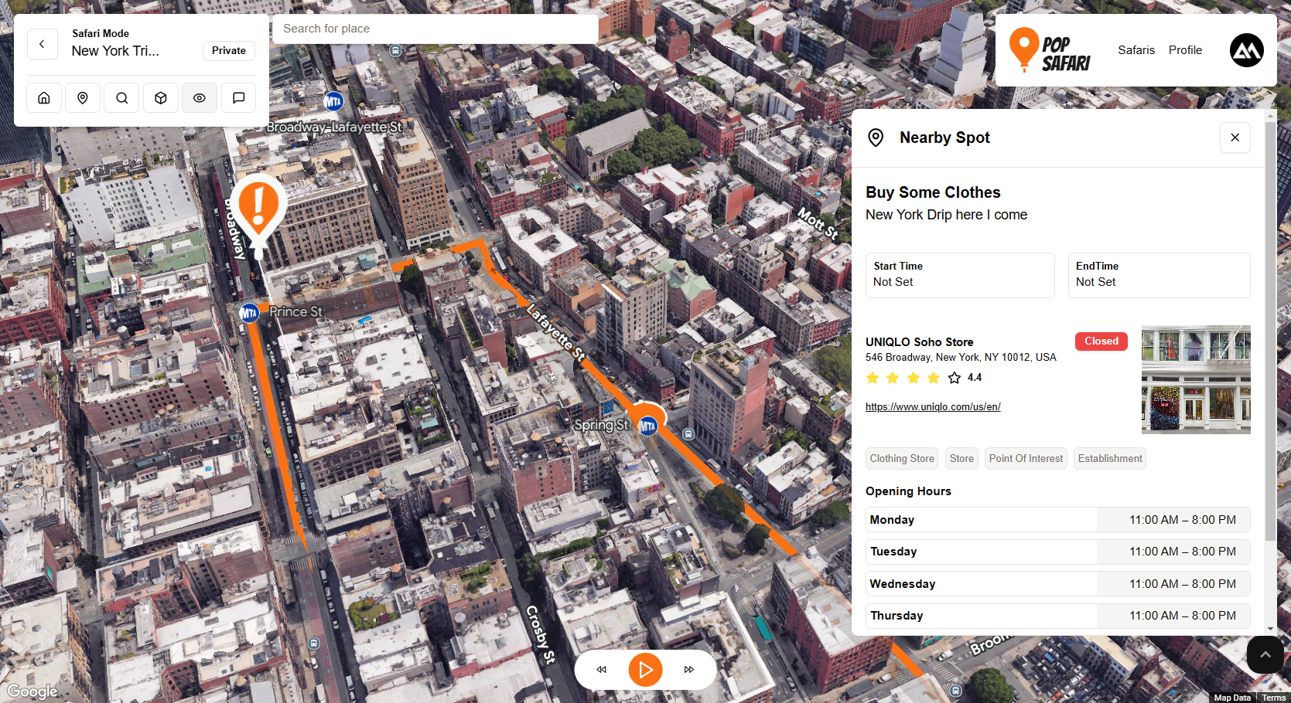Viewport: 1291px width, 703px height.
Task: Go back using the chevron button
Action: point(43,44)
